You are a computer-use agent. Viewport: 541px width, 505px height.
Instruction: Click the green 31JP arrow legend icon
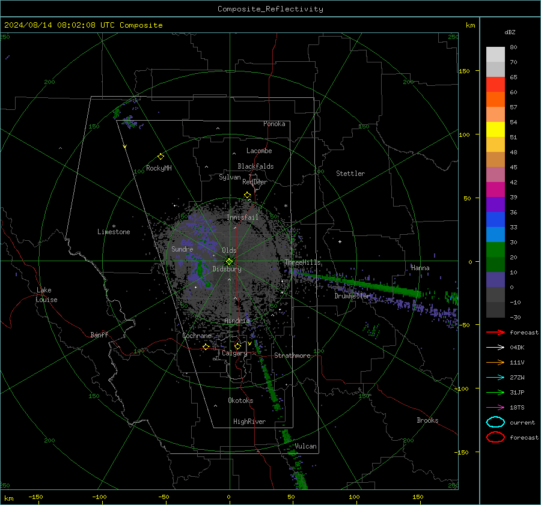coord(495,392)
